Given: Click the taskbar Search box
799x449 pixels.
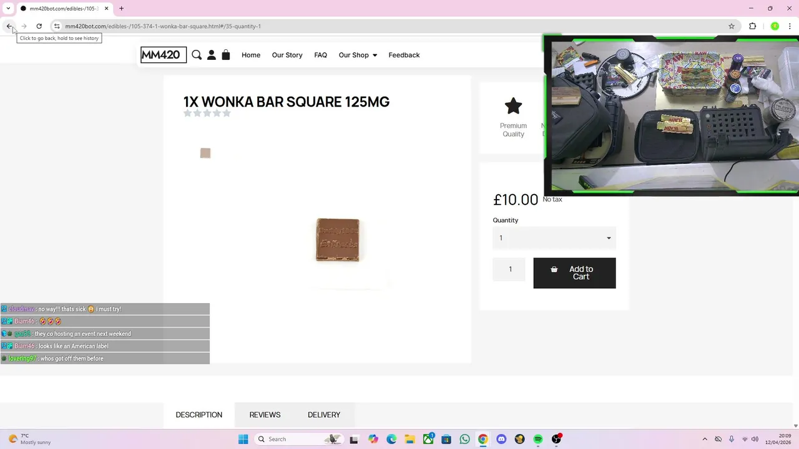Looking at the screenshot, I should [298, 439].
